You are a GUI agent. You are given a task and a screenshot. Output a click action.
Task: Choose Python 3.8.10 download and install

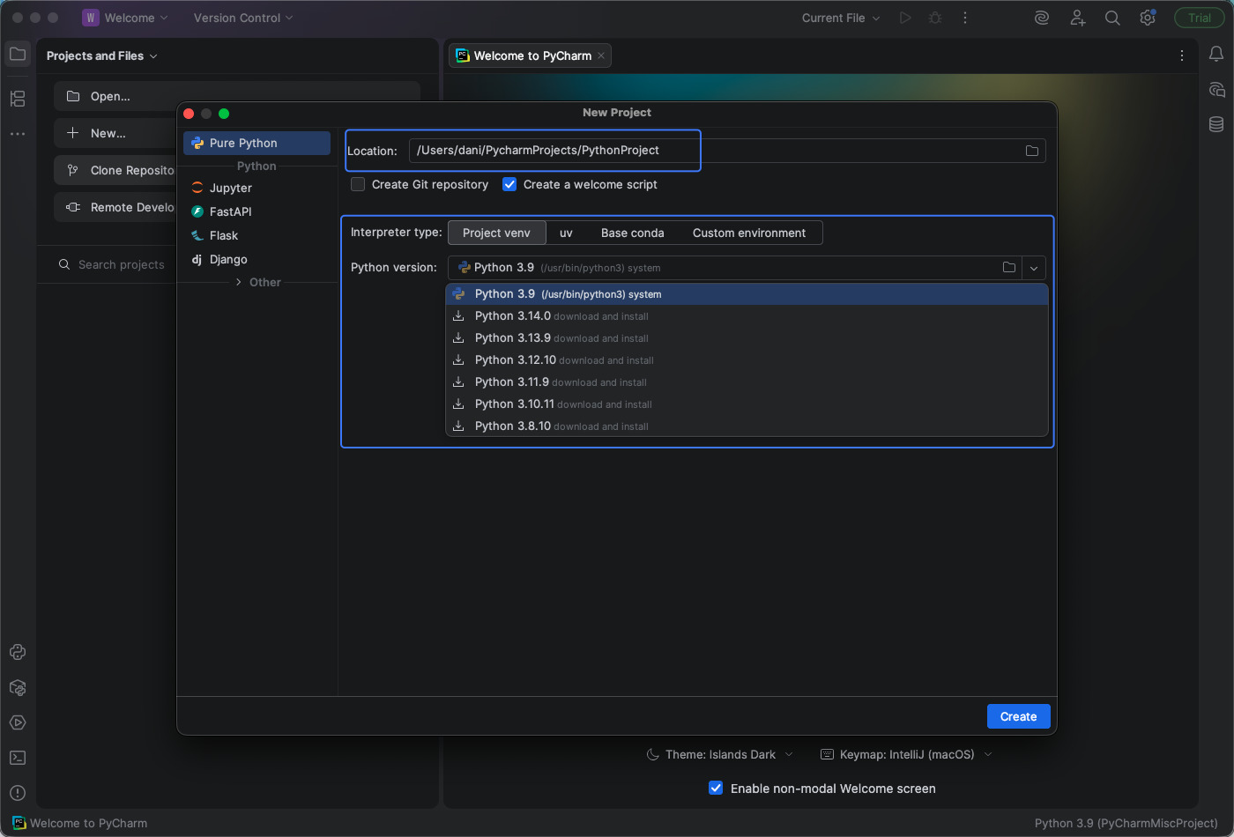[747, 426]
